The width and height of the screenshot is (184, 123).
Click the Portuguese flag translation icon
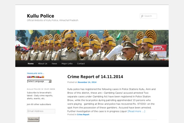pyautogui.click(x=38, y=77)
